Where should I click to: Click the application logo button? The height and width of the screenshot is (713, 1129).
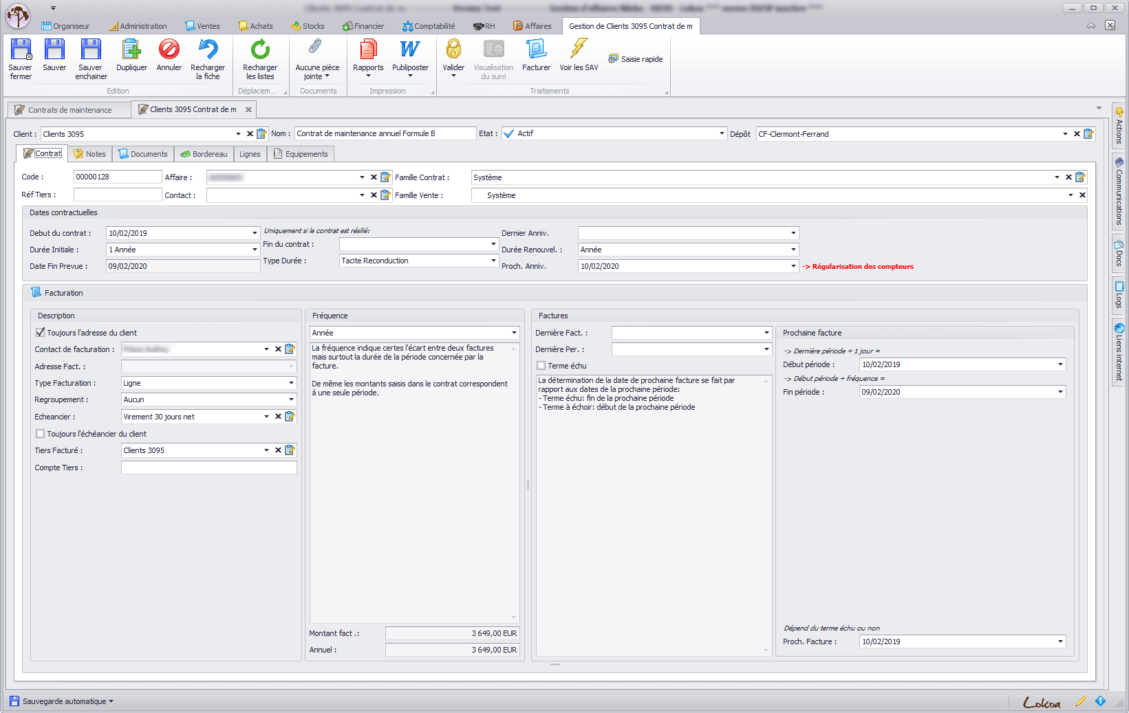click(x=18, y=16)
